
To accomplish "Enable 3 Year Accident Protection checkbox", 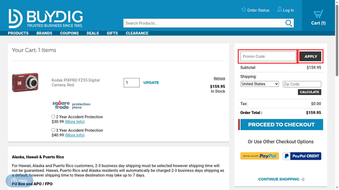I will 53,130.
